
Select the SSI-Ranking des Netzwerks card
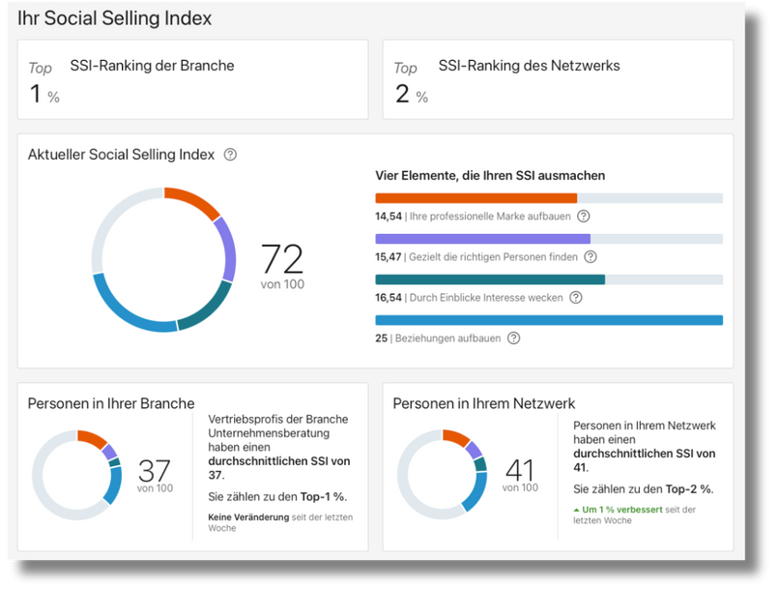[x=558, y=79]
